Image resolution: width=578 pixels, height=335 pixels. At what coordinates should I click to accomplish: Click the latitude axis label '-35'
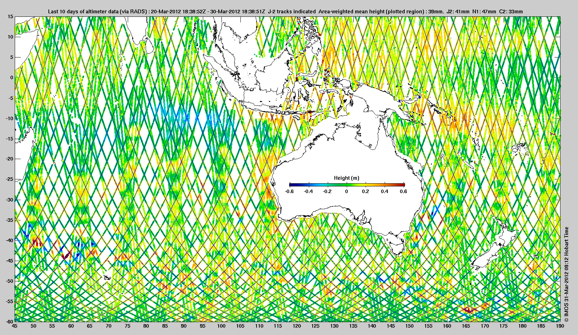tap(9, 220)
